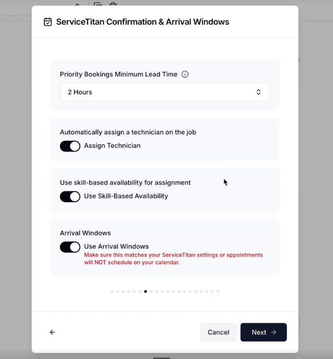Click the info icon beside Minimum Lead Time
The width and height of the screenshot is (333, 359).
185,74
